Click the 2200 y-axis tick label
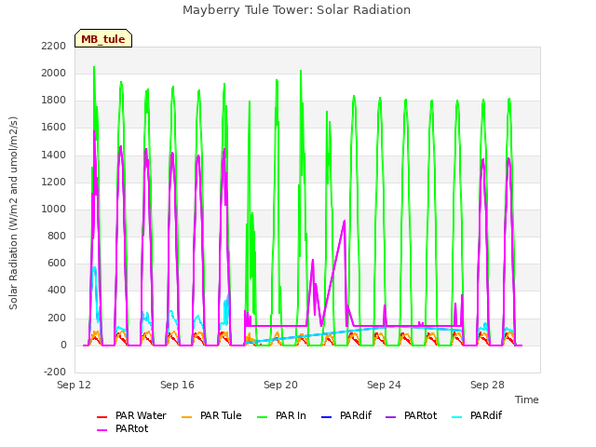 click(x=54, y=46)
